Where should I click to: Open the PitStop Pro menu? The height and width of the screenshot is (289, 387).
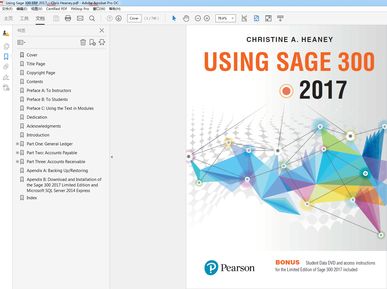(x=80, y=9)
